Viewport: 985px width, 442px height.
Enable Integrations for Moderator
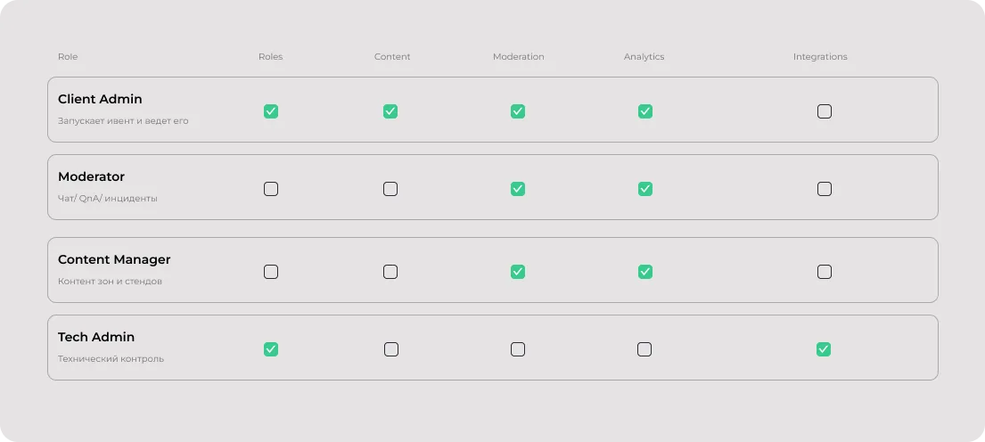tap(825, 189)
